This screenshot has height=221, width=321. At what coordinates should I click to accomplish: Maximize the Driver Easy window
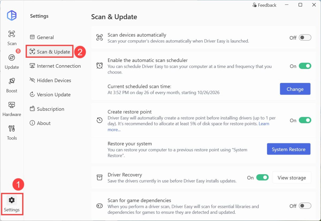[x=300, y=5]
